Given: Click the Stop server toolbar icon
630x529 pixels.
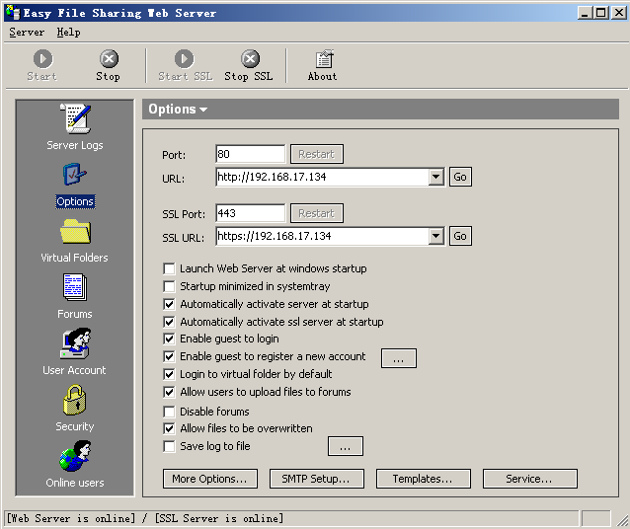Looking at the screenshot, I should pyautogui.click(x=109, y=59).
